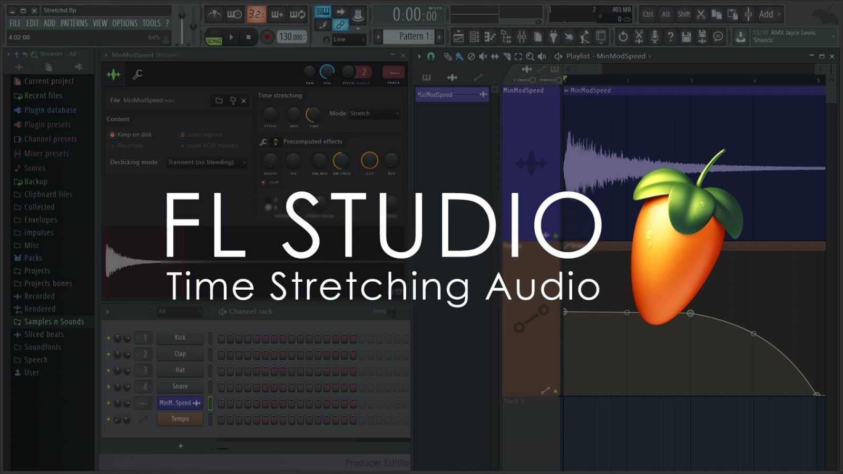Select the Load regions option
The image size is (843, 474).
click(x=201, y=134)
